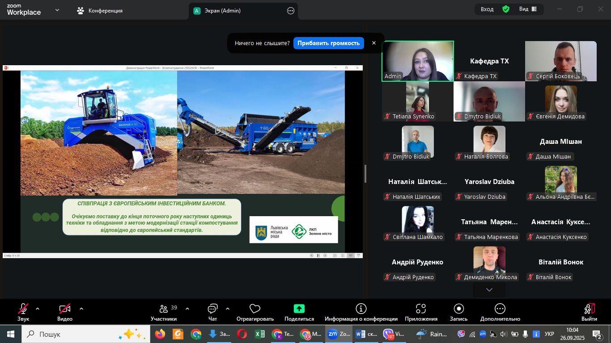Screen dimensions: 611x343
Task: Start recording with Record icon
Action: (x=458, y=309)
